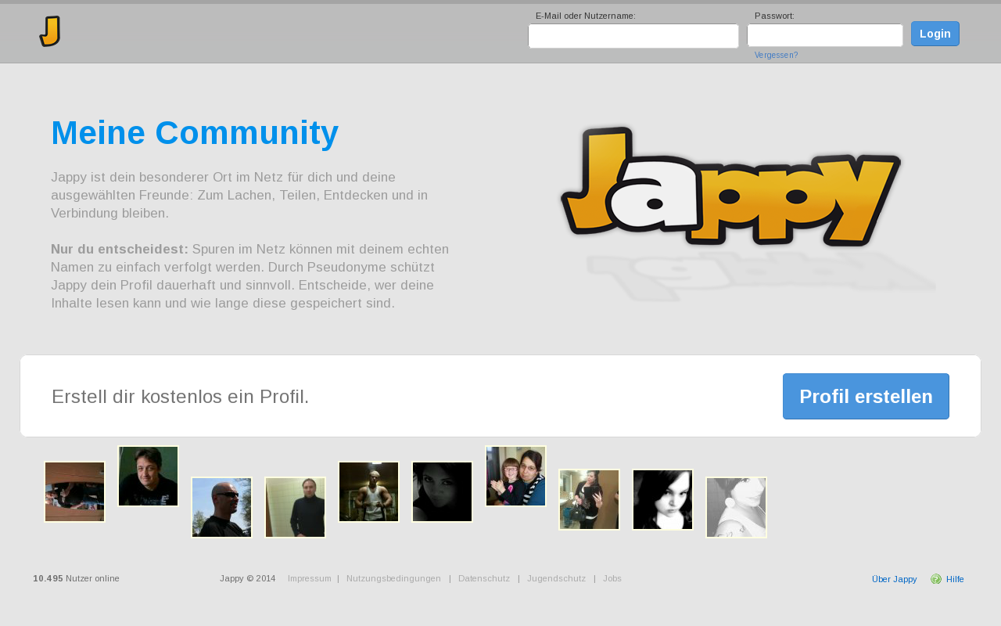Screen dimensions: 1001x626
Task: Open the Jugendschutz footer link
Action: pyautogui.click(x=556, y=579)
